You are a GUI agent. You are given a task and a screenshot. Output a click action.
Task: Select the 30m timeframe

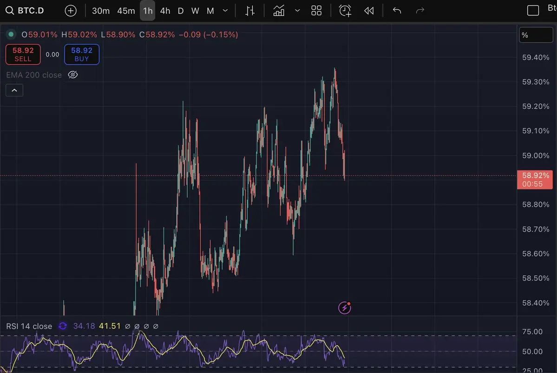pos(100,11)
